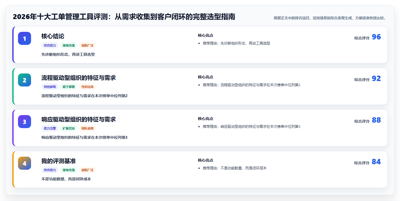The height and width of the screenshot is (201, 400).
Task: Select 适配广泛 tag in 我的评测基准 card
Action: (x=87, y=170)
